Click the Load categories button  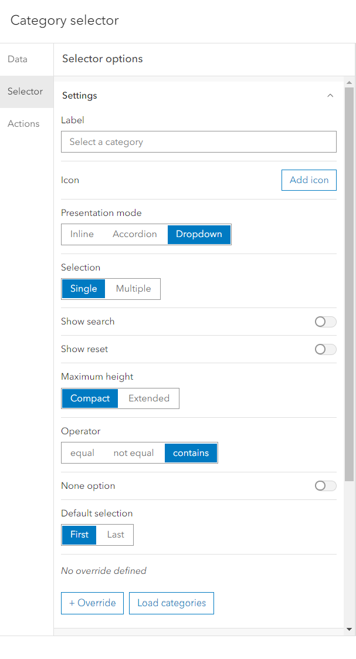(x=171, y=603)
